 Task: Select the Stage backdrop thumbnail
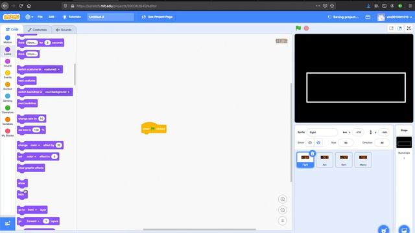(404, 142)
